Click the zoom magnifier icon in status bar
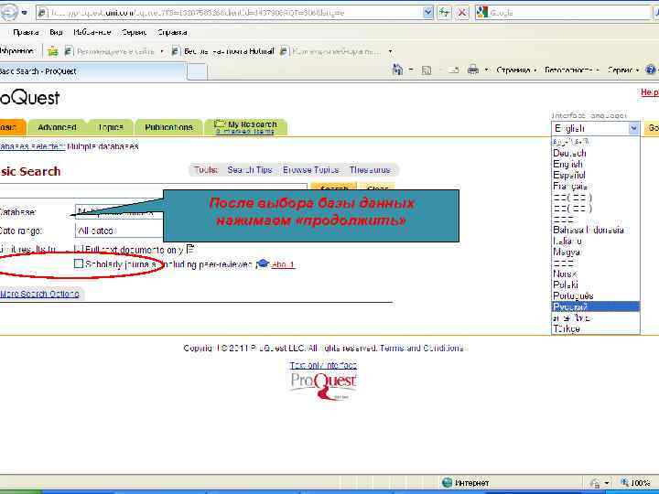 [x=624, y=483]
